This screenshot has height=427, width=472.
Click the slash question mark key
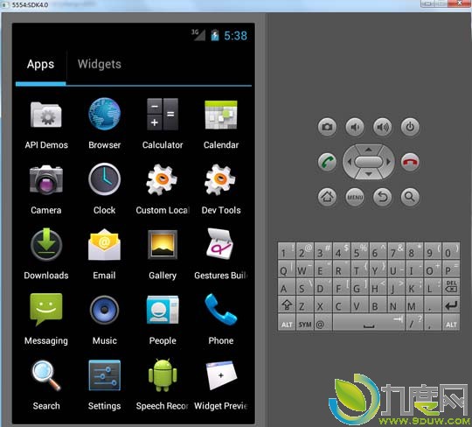[x=414, y=323]
